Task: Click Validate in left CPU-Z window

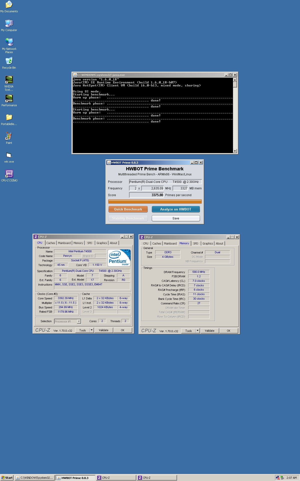Action: pos(103,330)
